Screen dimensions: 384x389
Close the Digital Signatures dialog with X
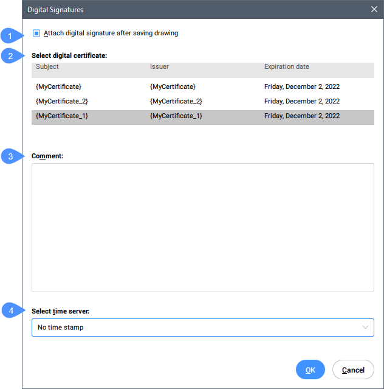(x=374, y=9)
